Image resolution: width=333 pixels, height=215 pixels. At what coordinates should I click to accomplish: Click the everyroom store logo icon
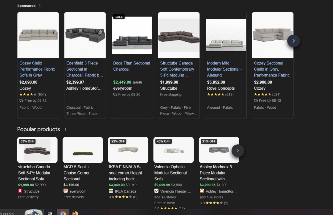click(x=66, y=191)
